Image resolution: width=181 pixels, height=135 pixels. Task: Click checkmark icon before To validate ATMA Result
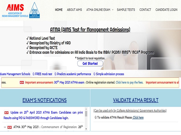click(x=95, y=117)
